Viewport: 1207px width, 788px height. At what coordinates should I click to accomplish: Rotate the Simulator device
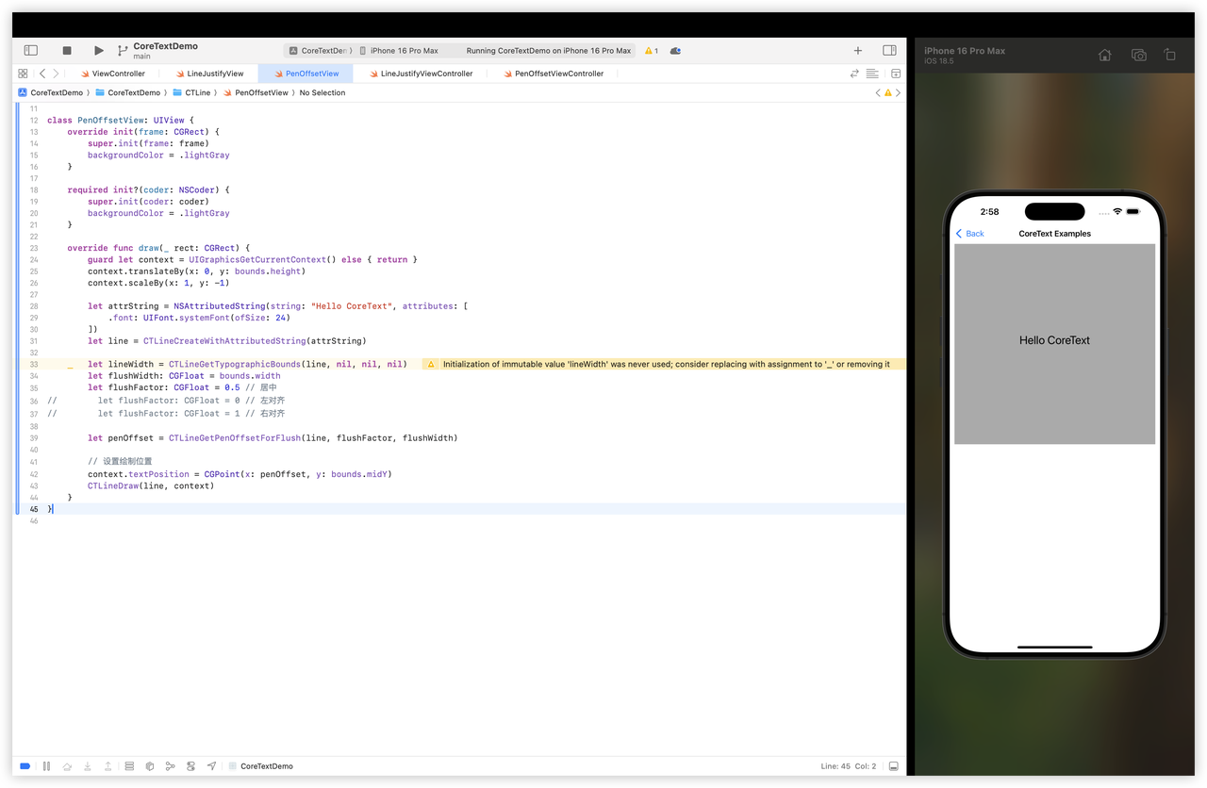(1169, 56)
